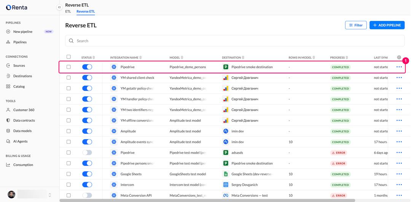Click the Google Sheets destination icon
Image resolution: width=411 pixels, height=202 pixels.
[225, 174]
